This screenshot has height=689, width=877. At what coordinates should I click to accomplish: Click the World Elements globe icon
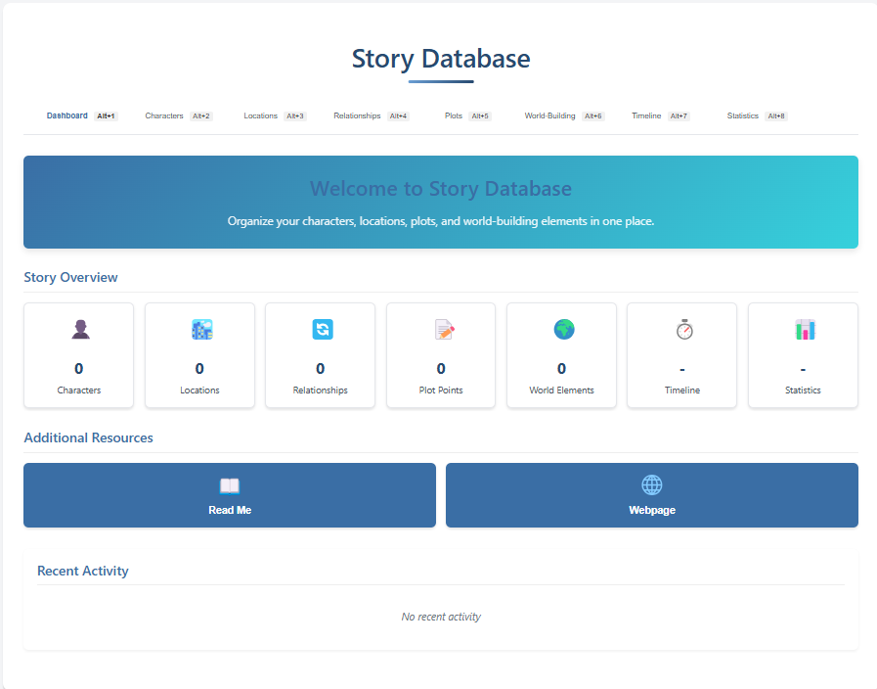[561, 330]
